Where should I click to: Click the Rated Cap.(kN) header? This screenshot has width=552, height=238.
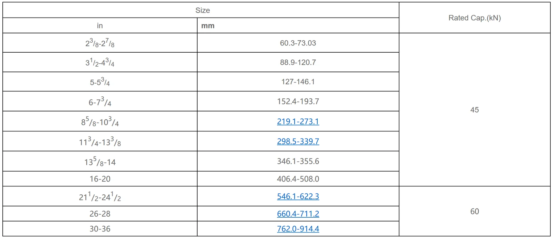click(x=474, y=18)
